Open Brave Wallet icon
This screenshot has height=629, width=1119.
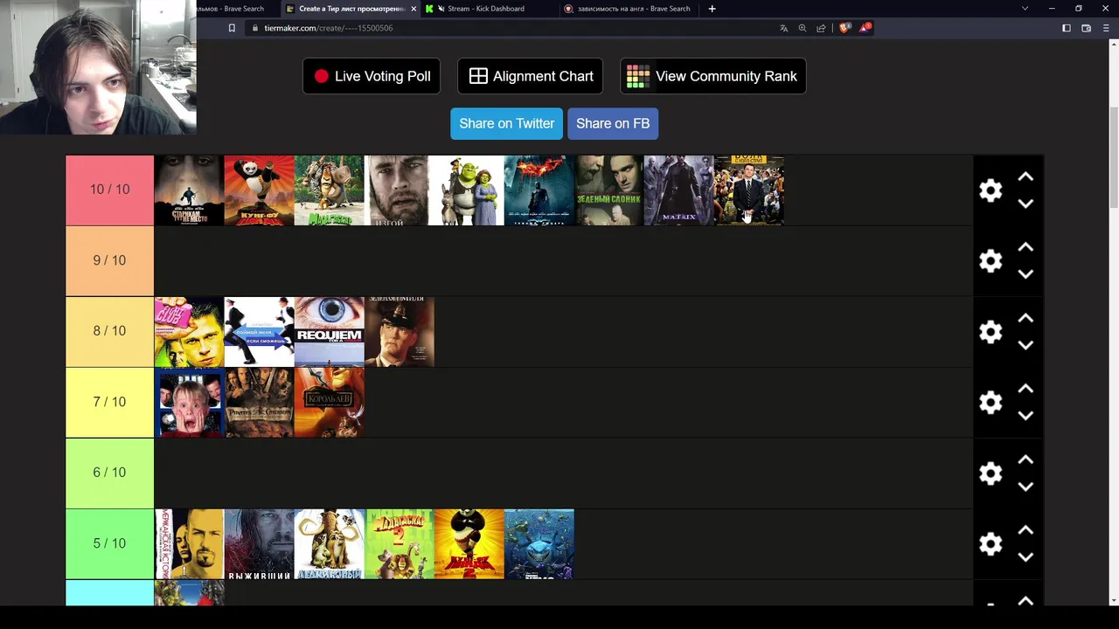pyautogui.click(x=1087, y=28)
